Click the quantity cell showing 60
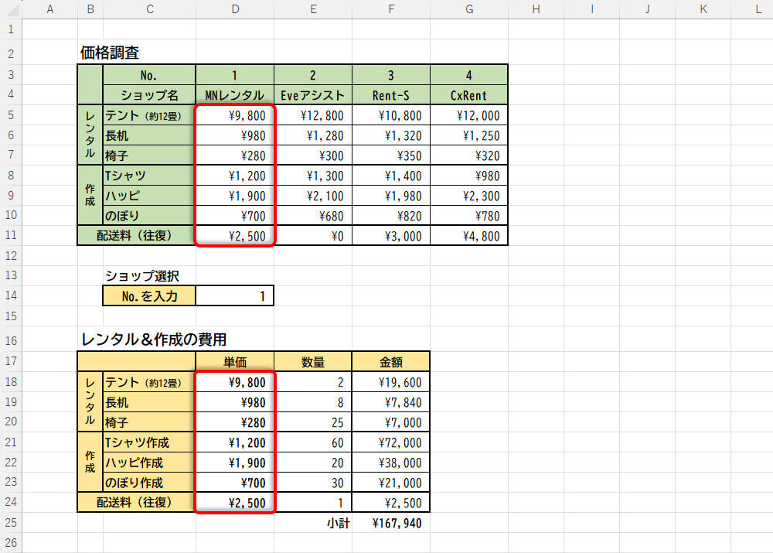The image size is (773, 553). [312, 443]
